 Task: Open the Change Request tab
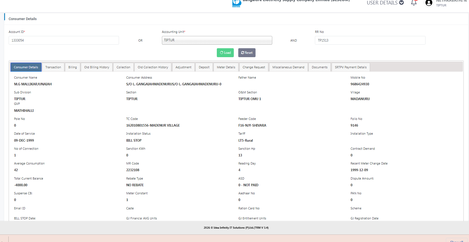click(x=254, y=67)
